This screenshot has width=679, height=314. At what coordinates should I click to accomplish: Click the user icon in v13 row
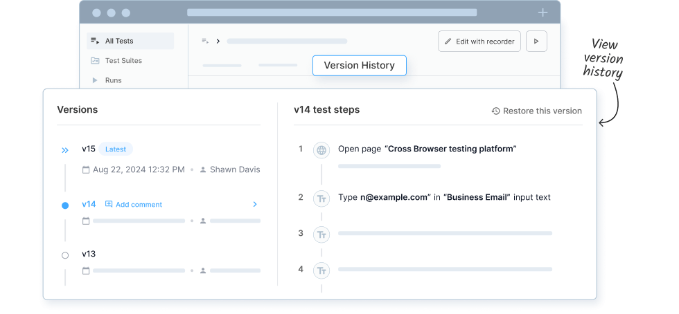point(202,270)
